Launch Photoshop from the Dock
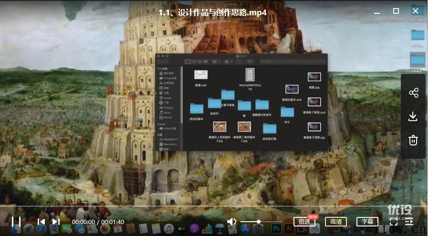Screen dimensions: 429x236 276,229
